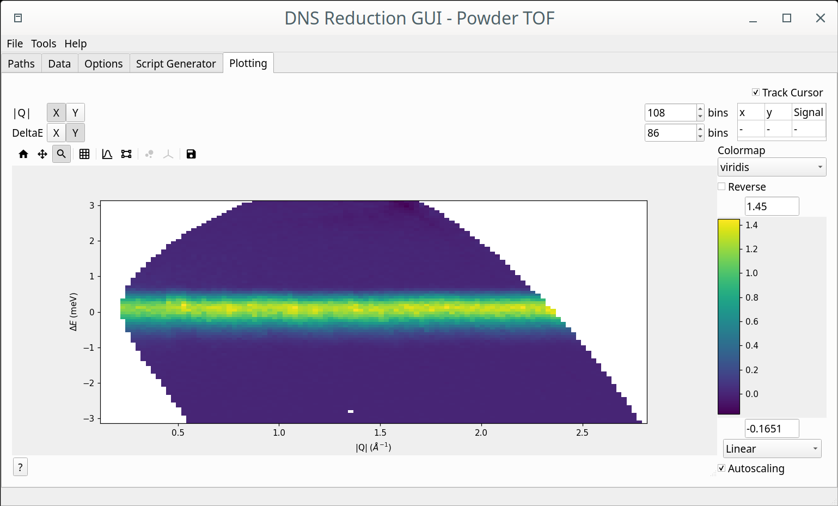This screenshot has width=838, height=506.
Task: Uncheck the Autoscaling checkbox
Action: (x=722, y=468)
